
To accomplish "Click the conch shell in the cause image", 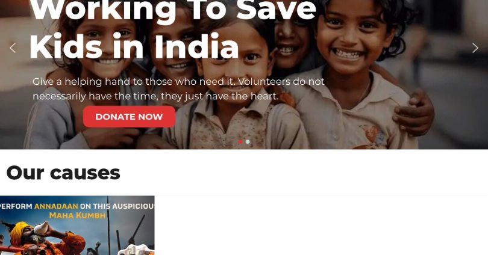I will 41,229.
